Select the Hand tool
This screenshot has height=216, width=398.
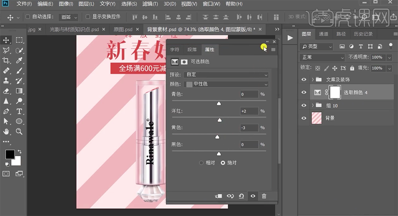6,131
